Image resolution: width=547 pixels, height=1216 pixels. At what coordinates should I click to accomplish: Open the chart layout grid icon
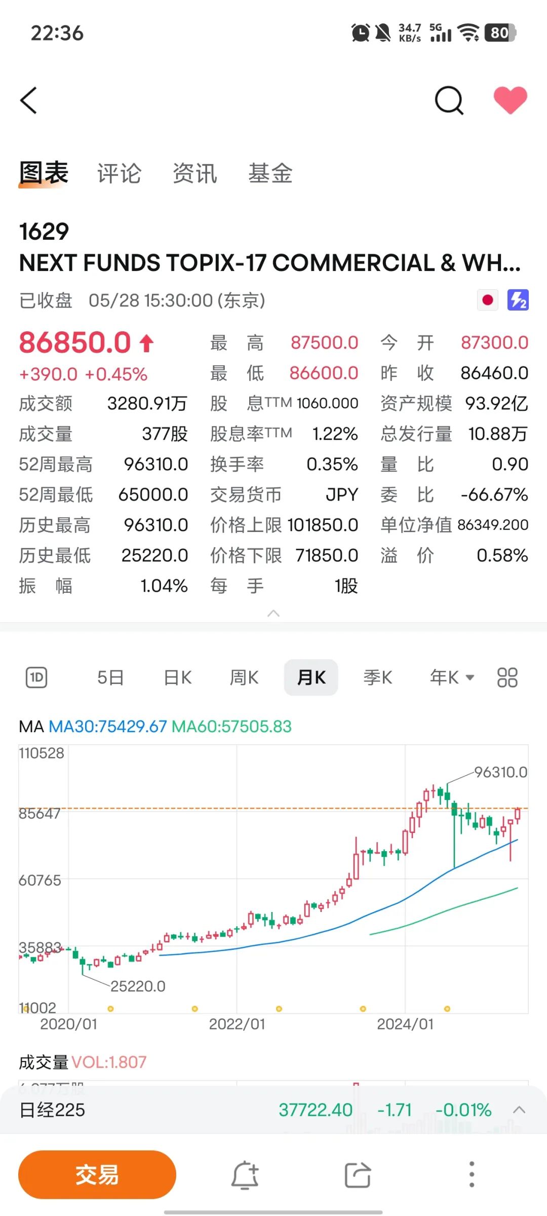coord(507,677)
